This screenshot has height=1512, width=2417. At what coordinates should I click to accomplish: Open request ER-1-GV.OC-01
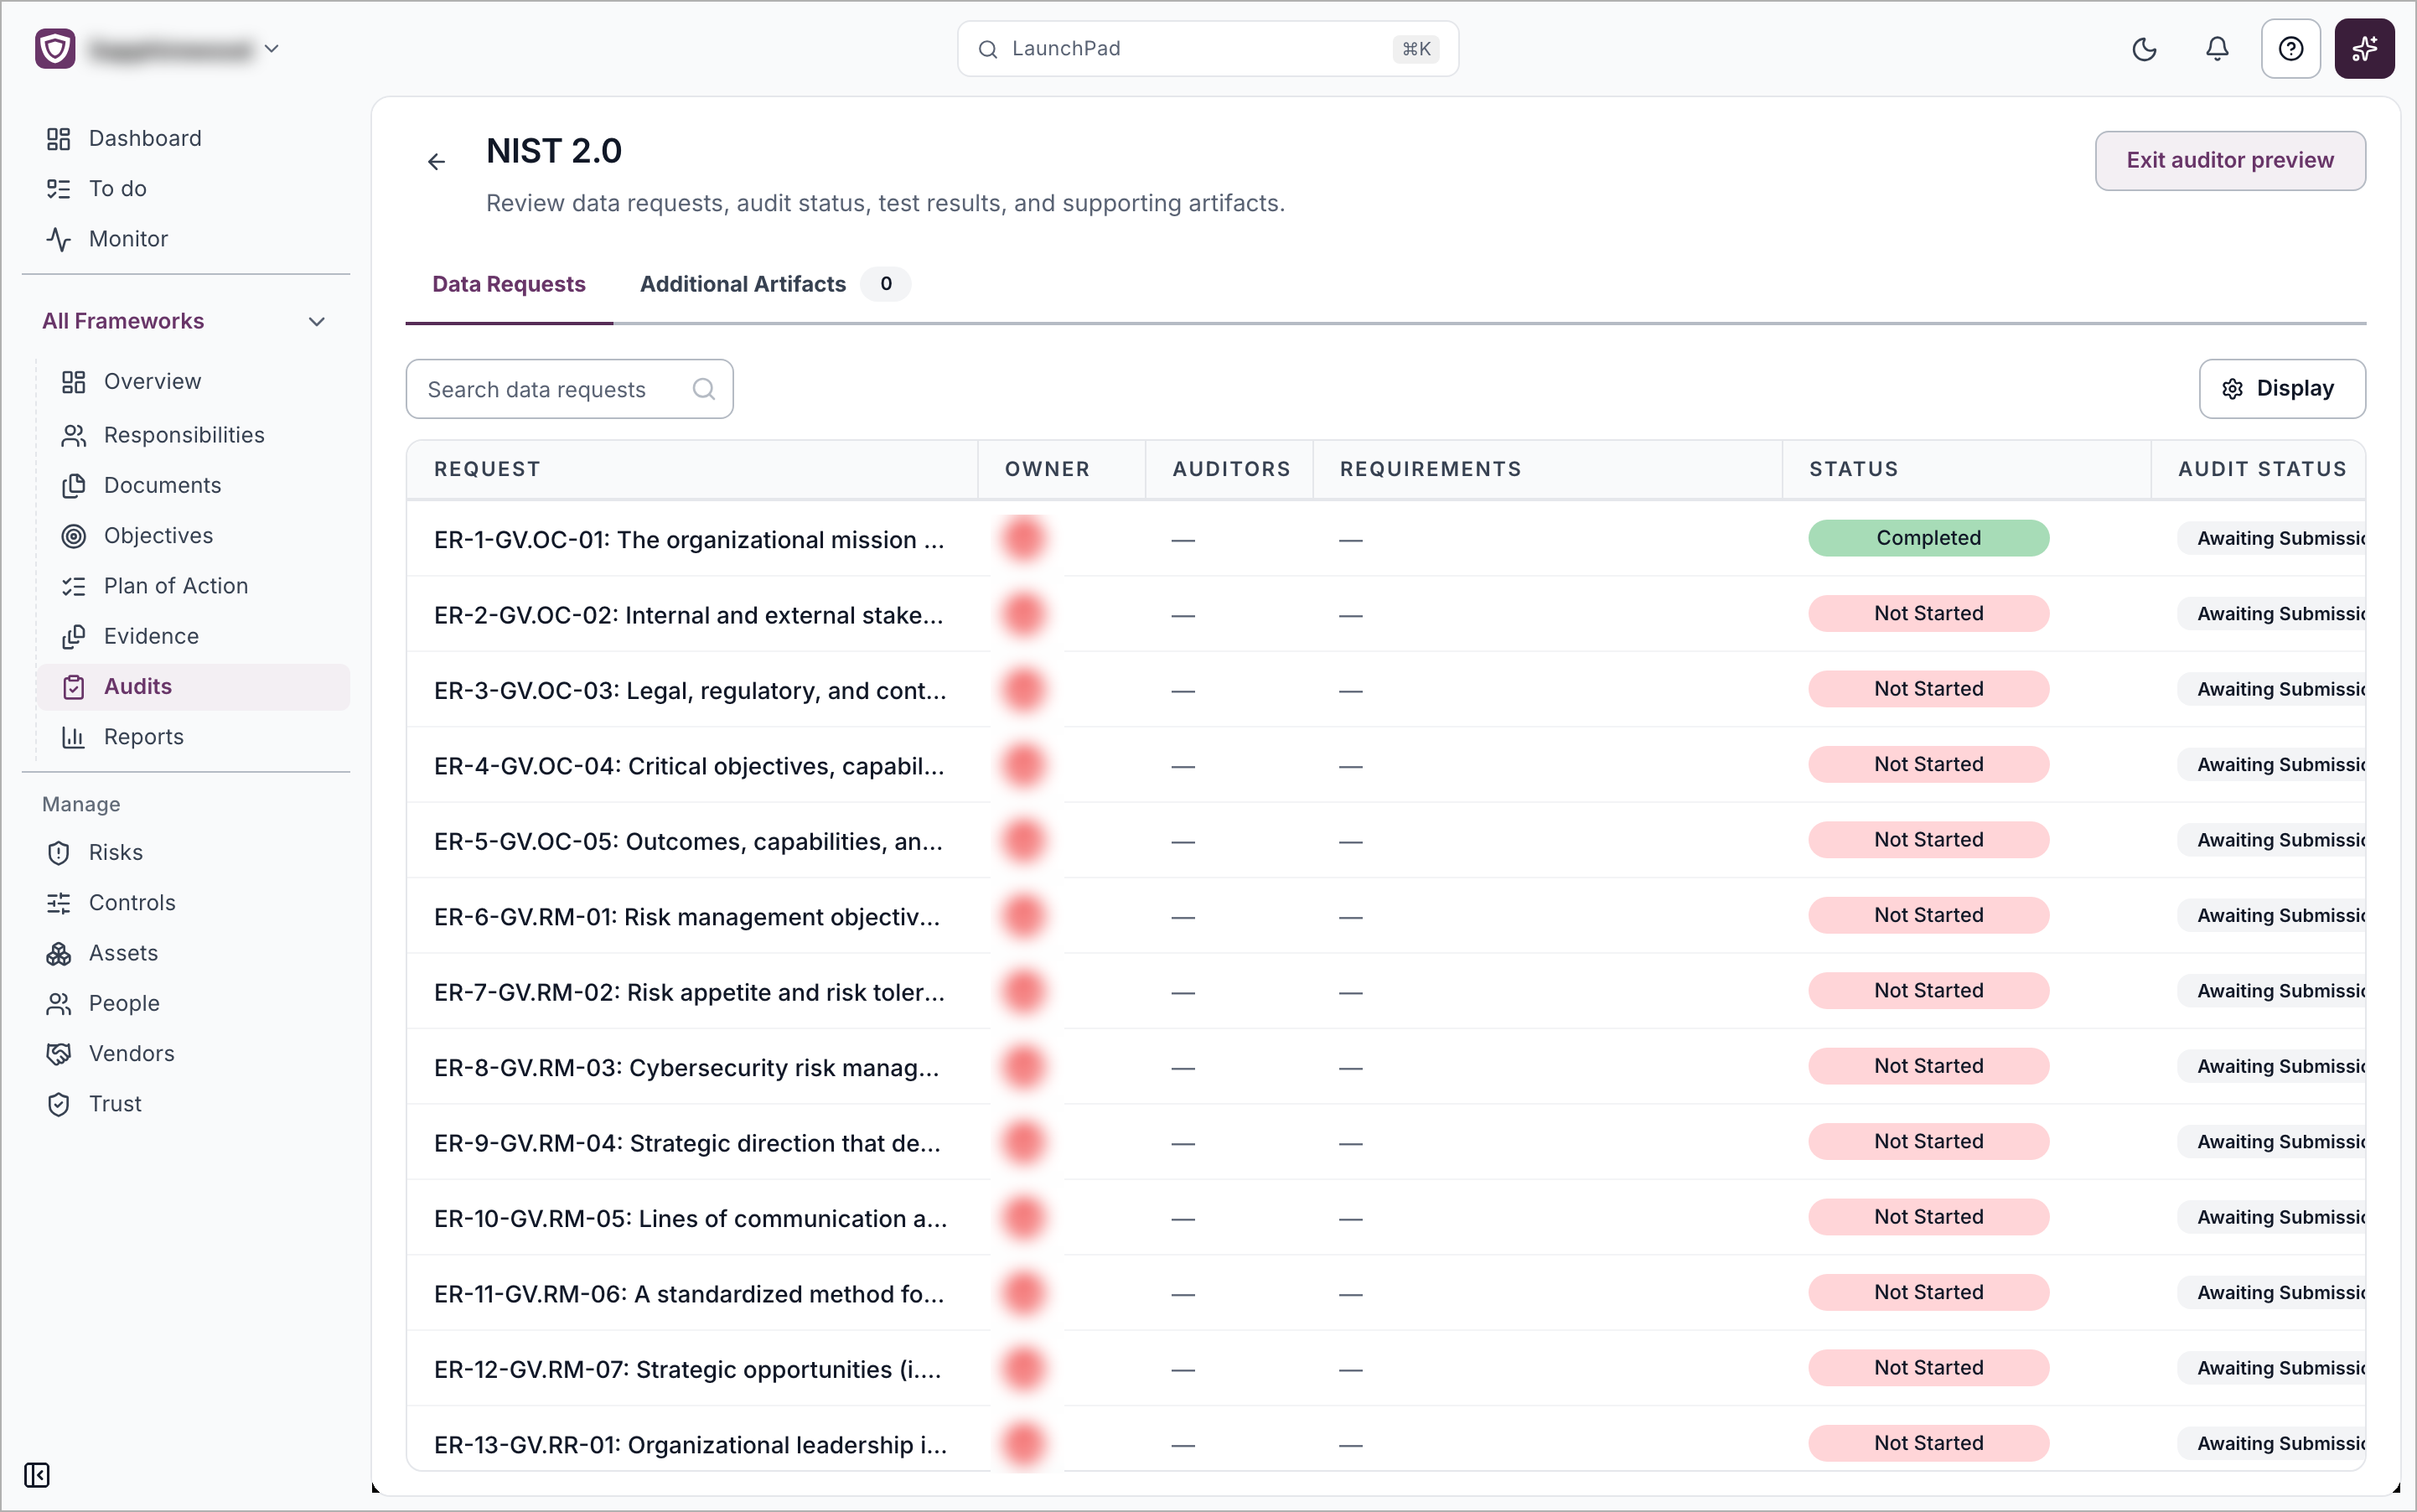(688, 539)
